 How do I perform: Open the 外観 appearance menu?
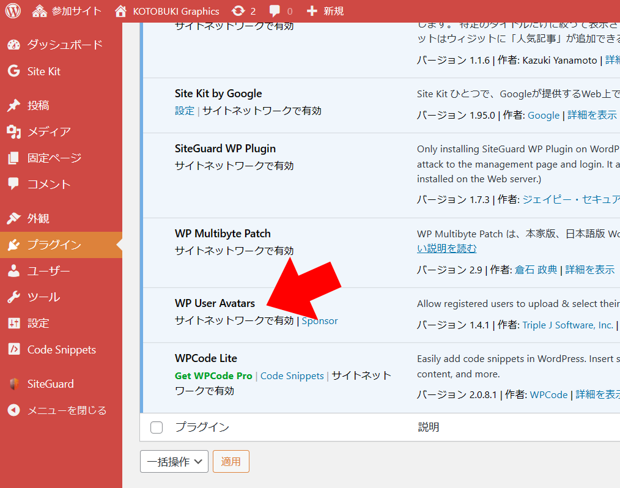pyautogui.click(x=38, y=218)
